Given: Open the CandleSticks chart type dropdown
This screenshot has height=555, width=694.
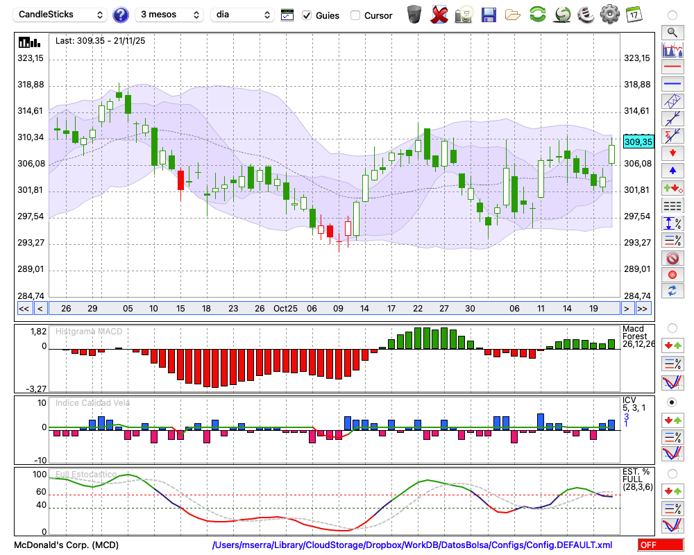Looking at the screenshot, I should 61,15.
